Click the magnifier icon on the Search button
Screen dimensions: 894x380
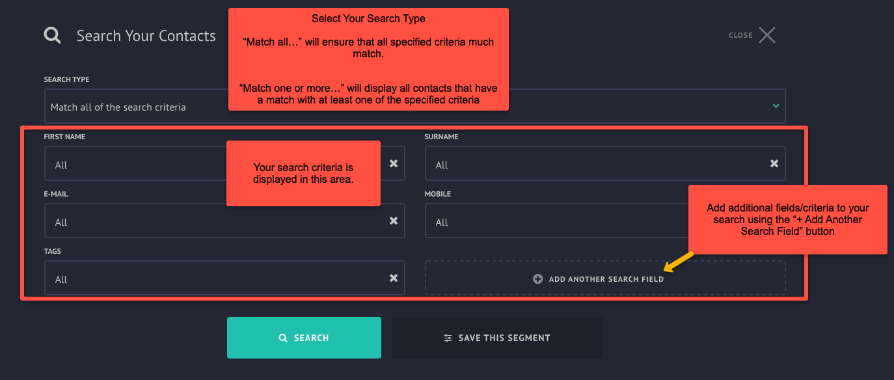click(x=283, y=338)
